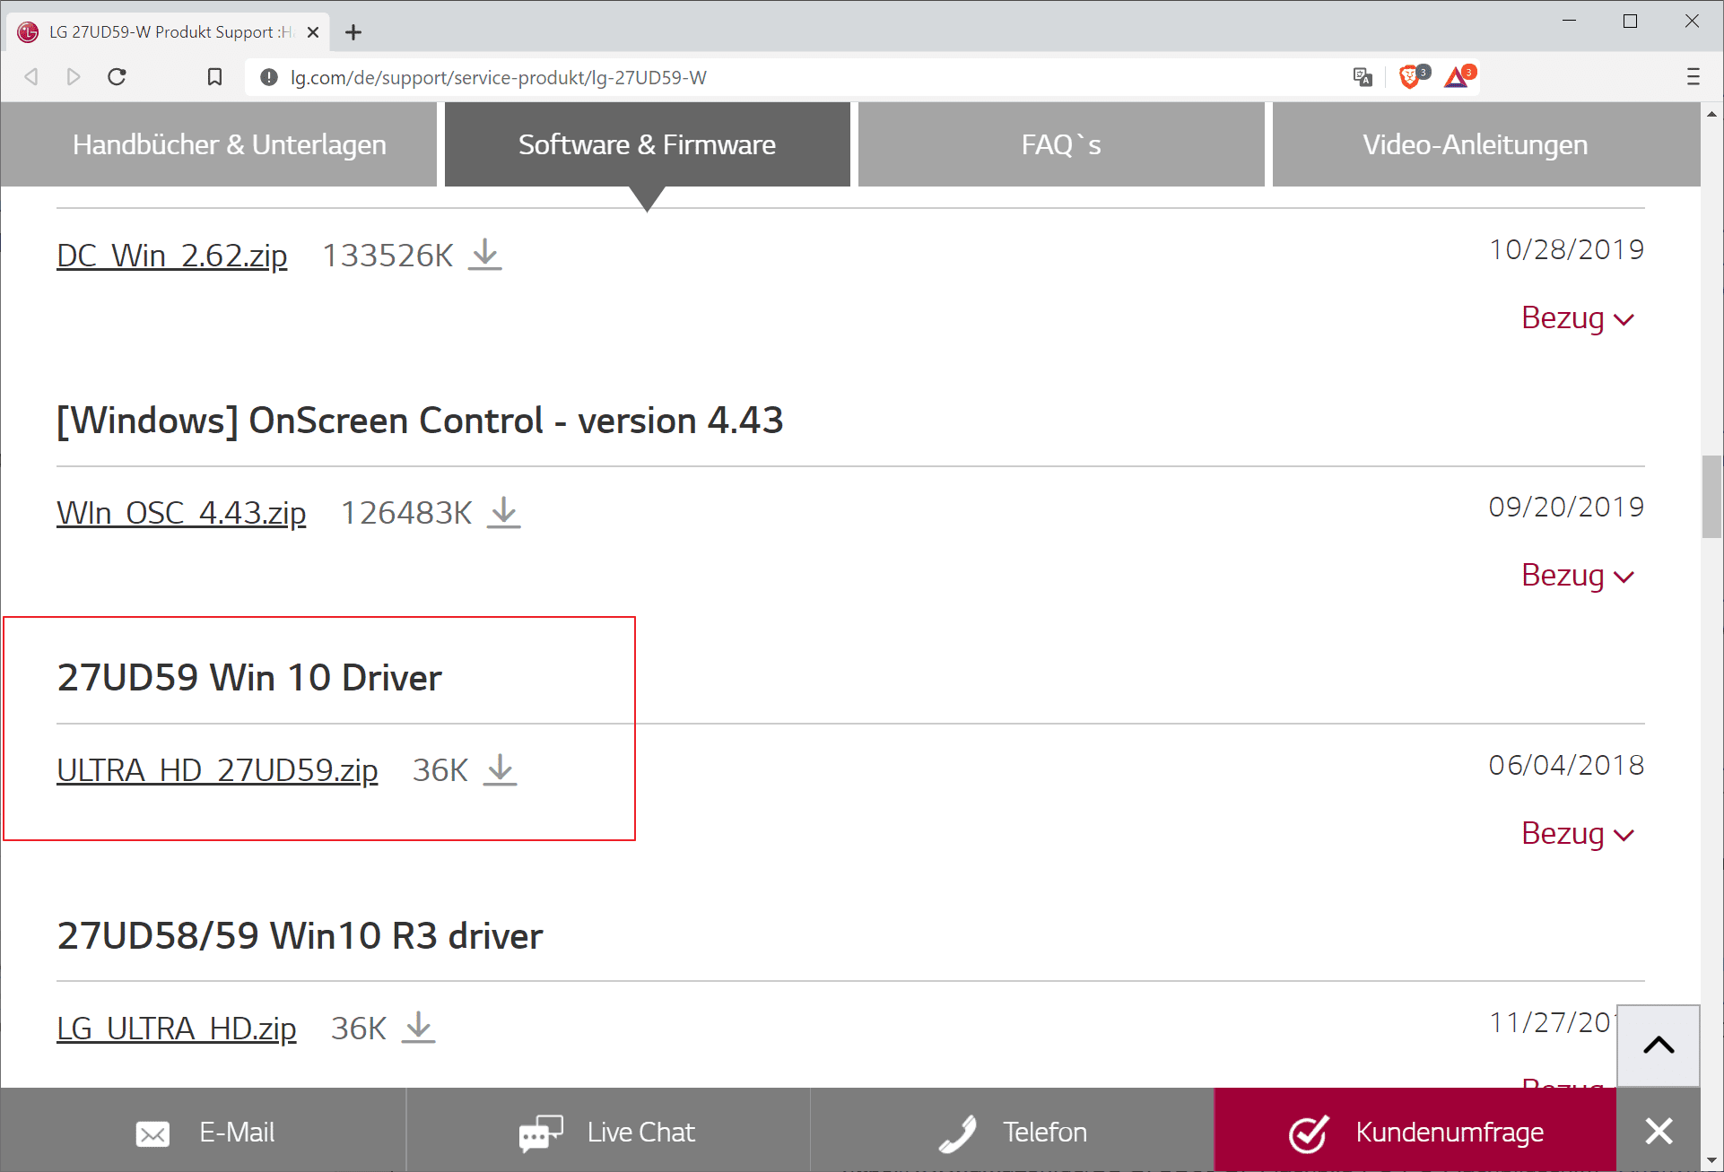
Task: Go back to the previous page
Action: click(x=31, y=77)
